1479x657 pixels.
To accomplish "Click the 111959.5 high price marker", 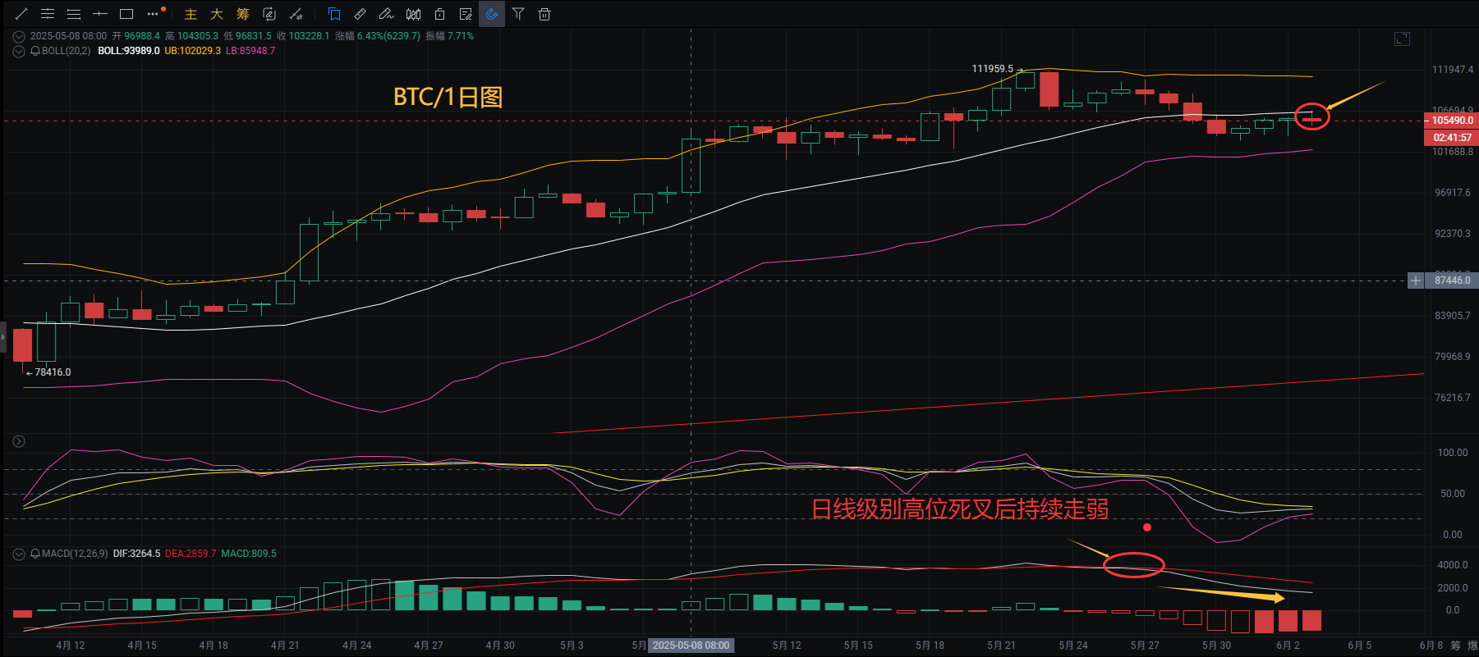I will click(x=992, y=69).
